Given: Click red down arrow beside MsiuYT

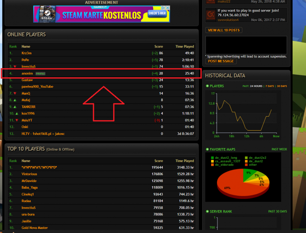Looking at the screenshot, I should click(x=16, y=120).
